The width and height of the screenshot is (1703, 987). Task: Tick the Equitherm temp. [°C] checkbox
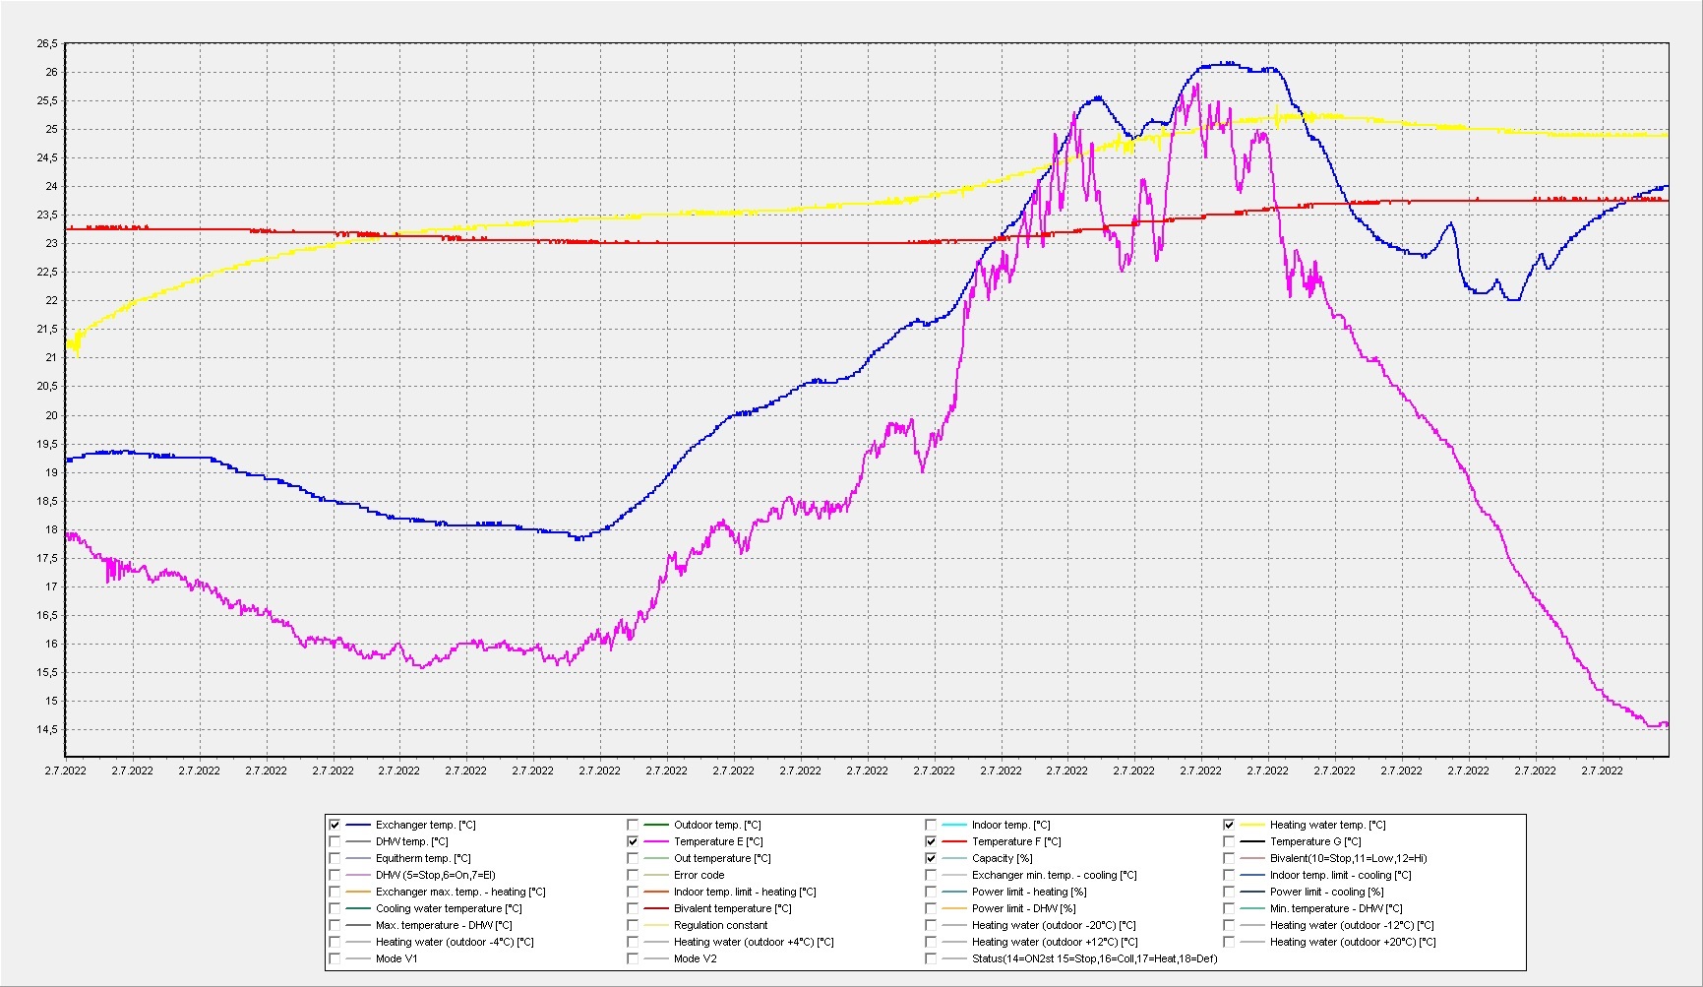(x=335, y=858)
